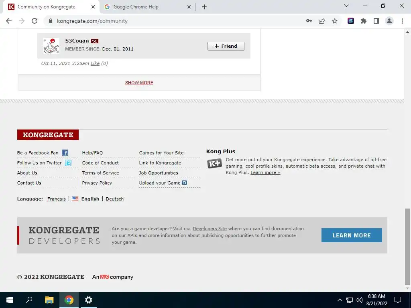This screenshot has height=308, width=411.
Task: Close the Google Chrome Help tab
Action: click(189, 7)
